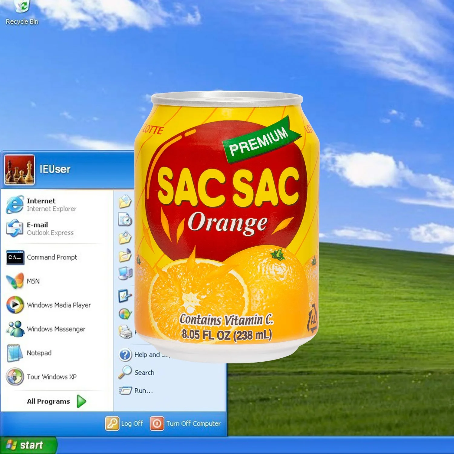The width and height of the screenshot is (454, 454).
Task: Open the Control Panel checkmark icon
Action: tap(125, 296)
